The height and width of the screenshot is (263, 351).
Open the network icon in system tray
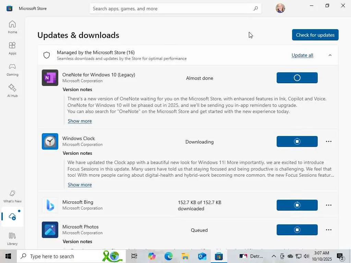[299, 256]
